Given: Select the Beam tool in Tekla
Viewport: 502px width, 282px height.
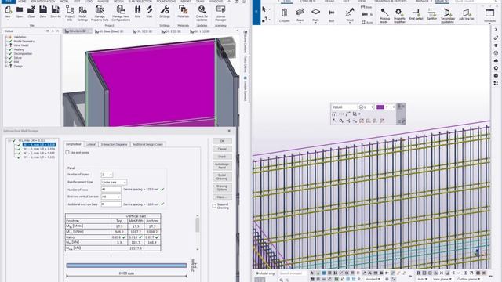Looking at the screenshot, I should pos(300,15).
